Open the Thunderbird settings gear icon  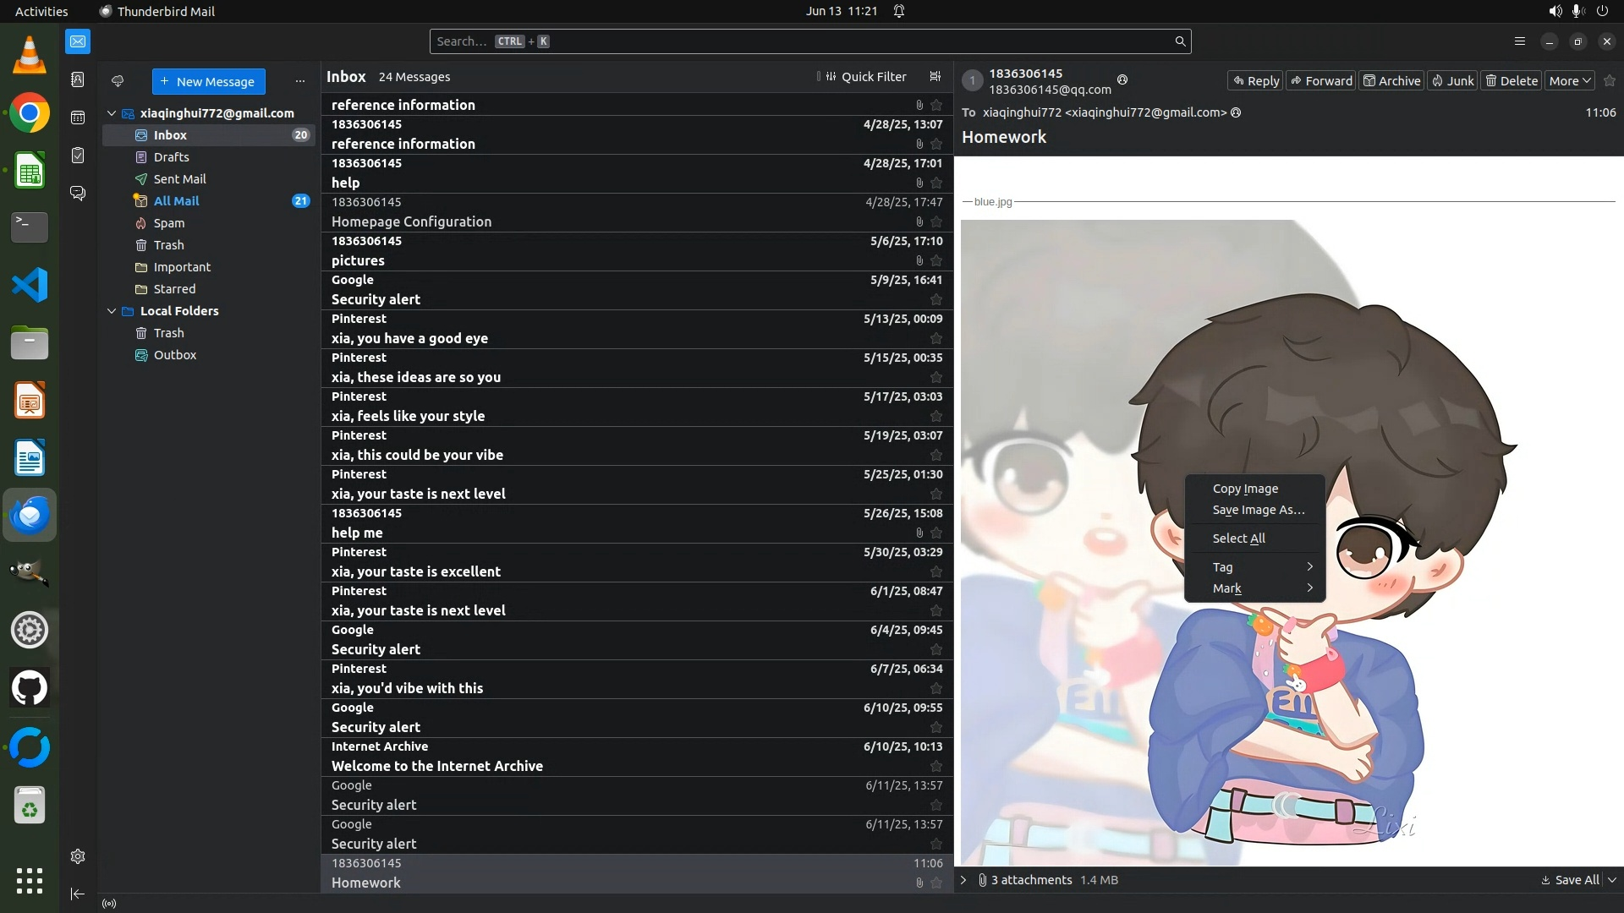pos(78,856)
